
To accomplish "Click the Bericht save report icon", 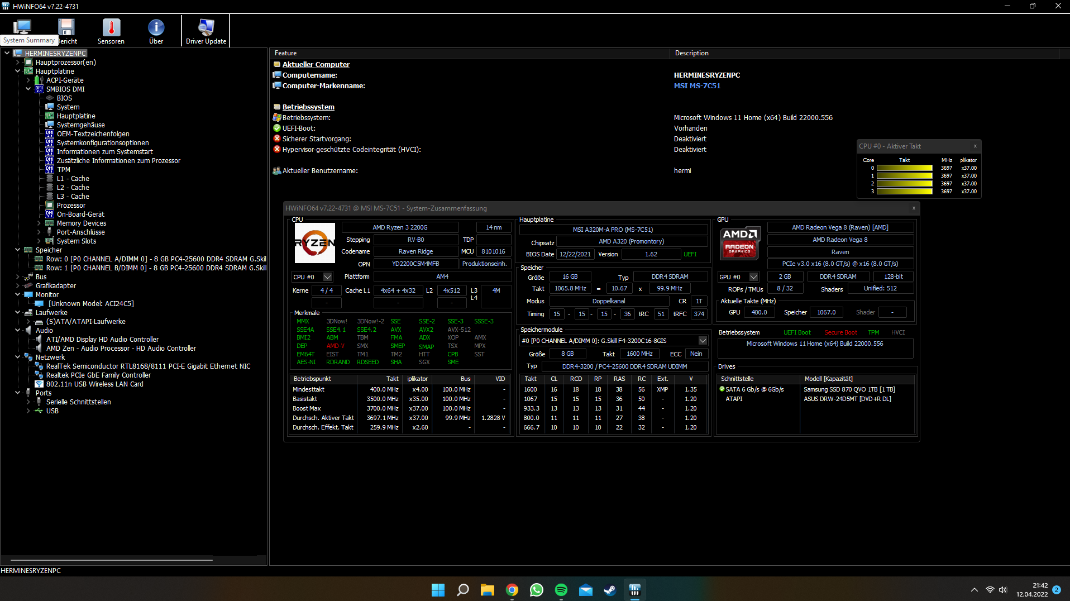I will [66, 31].
